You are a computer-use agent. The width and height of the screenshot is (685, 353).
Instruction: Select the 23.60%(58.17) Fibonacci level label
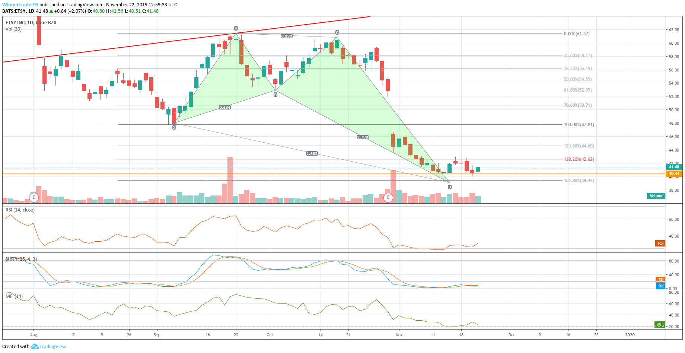578,55
